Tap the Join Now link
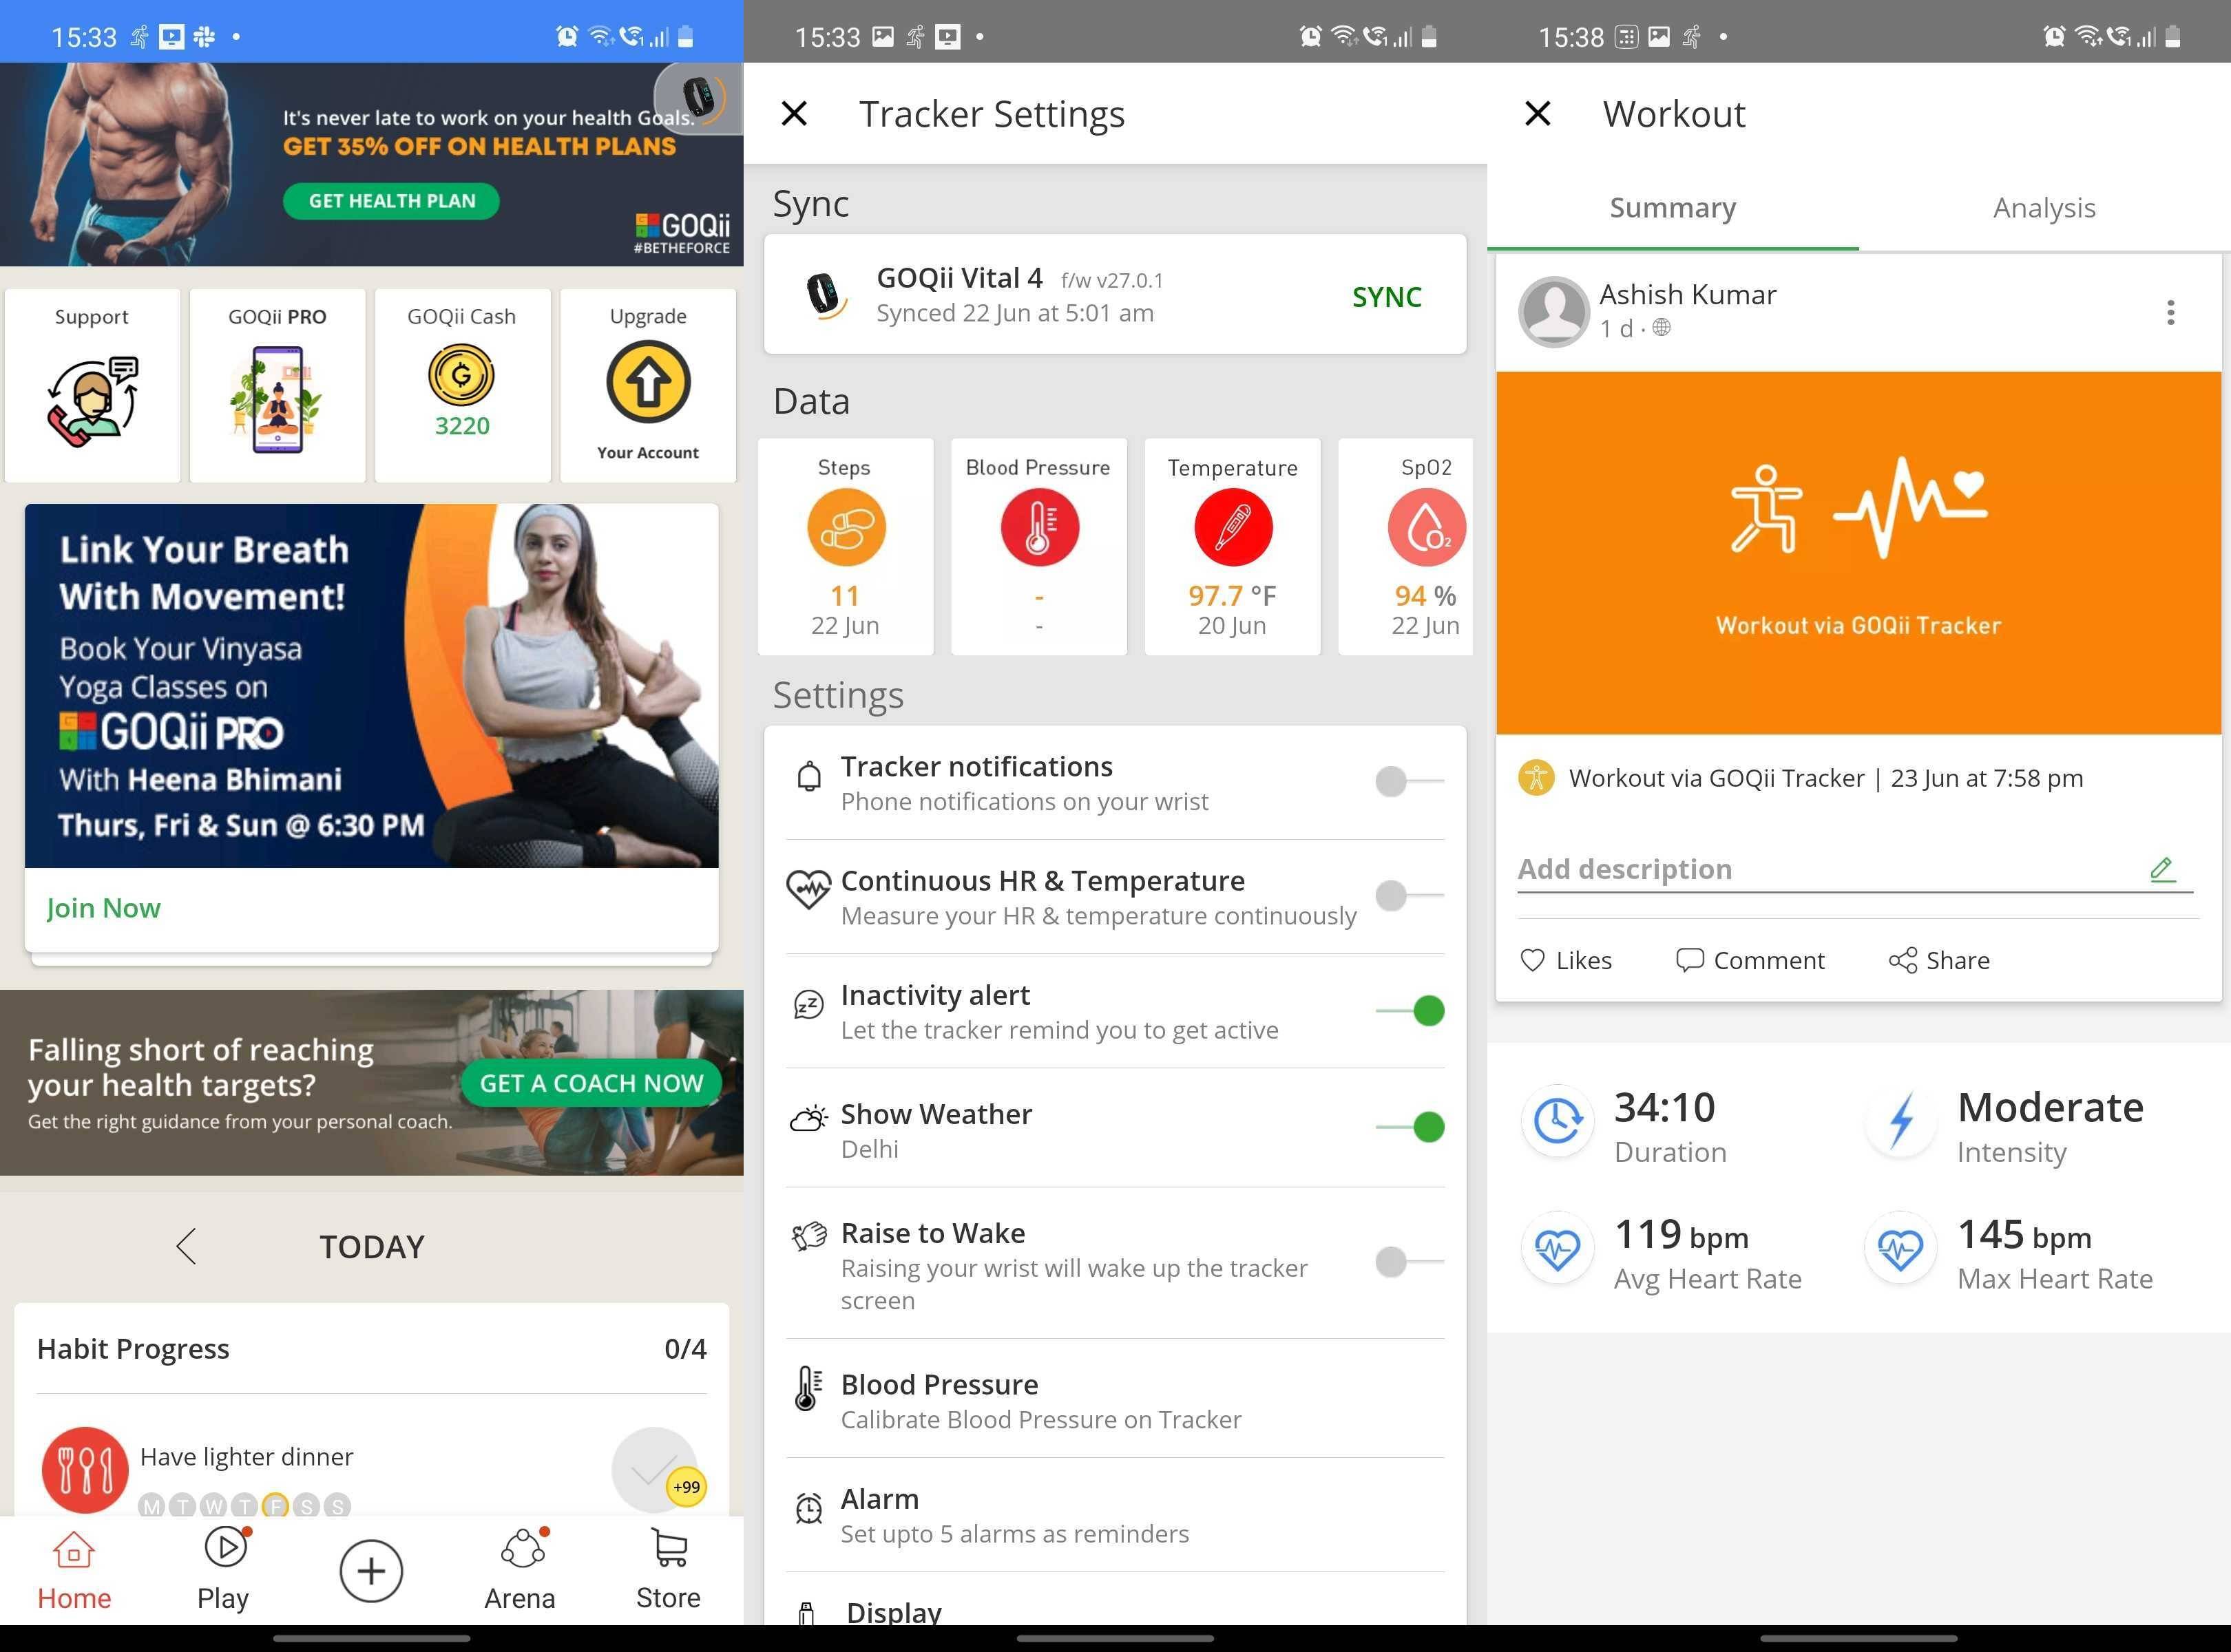2231x1652 pixels. (103, 908)
